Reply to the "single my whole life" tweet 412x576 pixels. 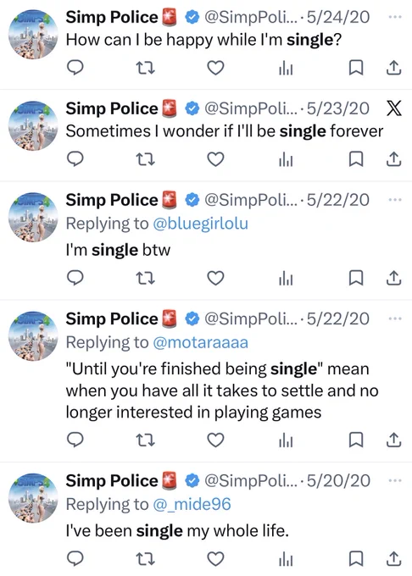coord(75,558)
